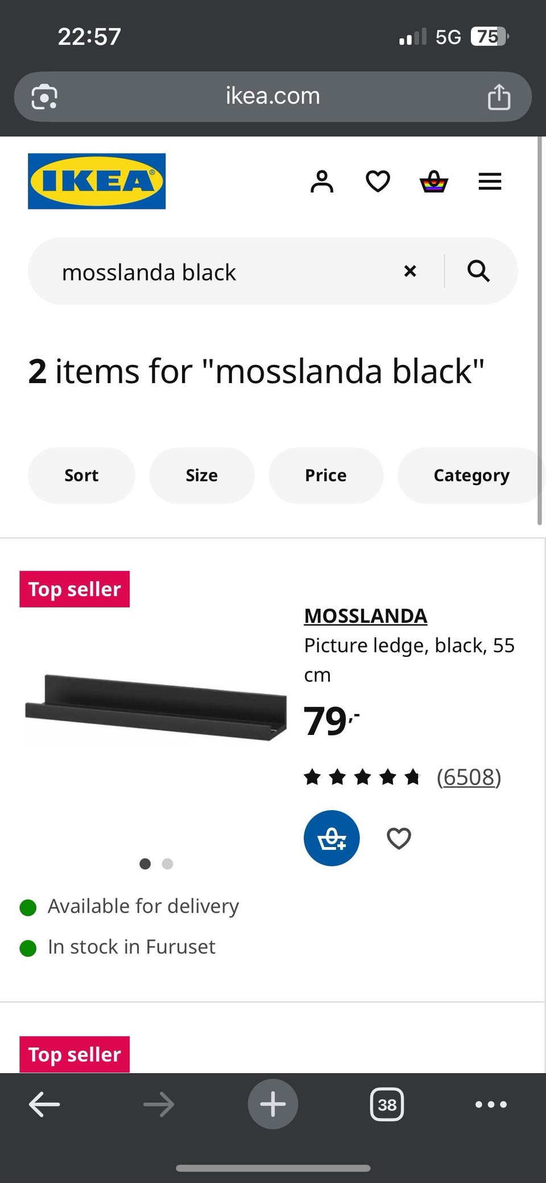The image size is (546, 1183).
Task: Expand the Price filter
Action: click(x=326, y=475)
